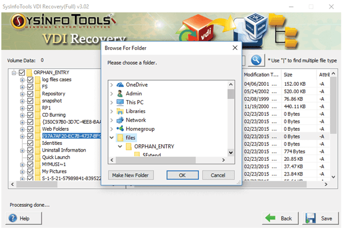The image size is (342, 229).
Task: Click the log files cases folder icon
Action: pyautogui.click(x=37, y=80)
